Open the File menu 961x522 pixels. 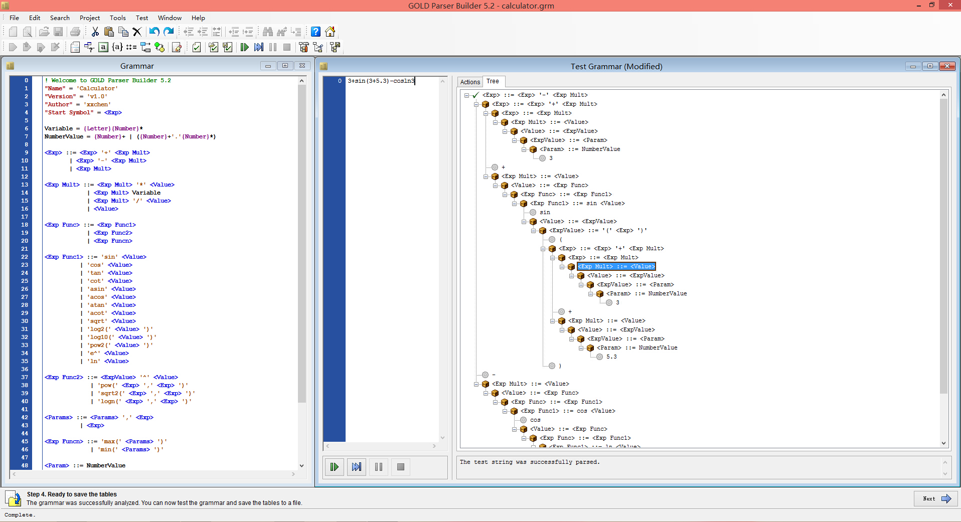coord(14,18)
